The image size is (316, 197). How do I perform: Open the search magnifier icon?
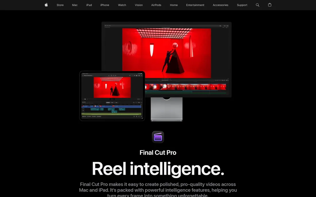coord(257,5)
